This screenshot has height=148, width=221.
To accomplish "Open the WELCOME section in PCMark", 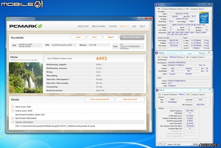I will pos(83,26).
